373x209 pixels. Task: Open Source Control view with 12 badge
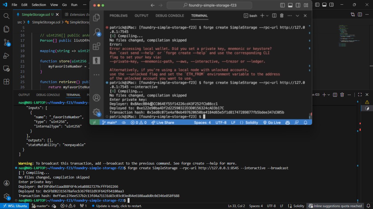(x=6, y=42)
